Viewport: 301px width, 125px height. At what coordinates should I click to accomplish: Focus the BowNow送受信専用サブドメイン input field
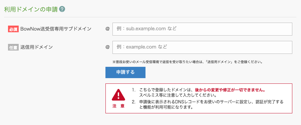(202, 29)
